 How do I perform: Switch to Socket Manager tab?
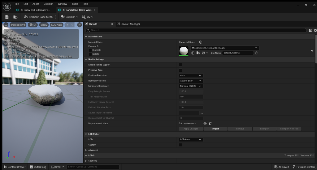coord(128,24)
